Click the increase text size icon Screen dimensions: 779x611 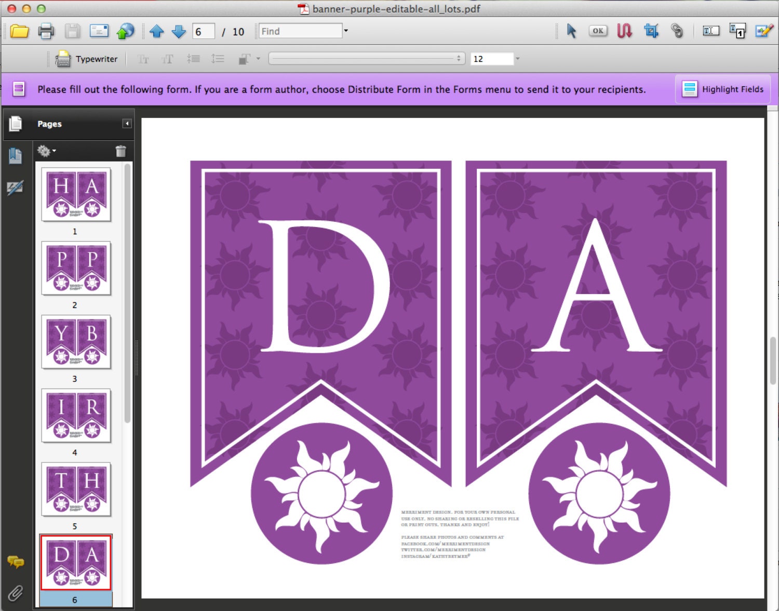[x=167, y=59]
